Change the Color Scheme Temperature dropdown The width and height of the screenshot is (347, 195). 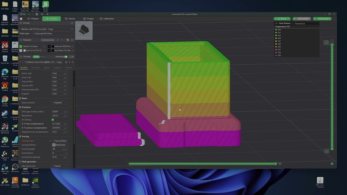304,24
